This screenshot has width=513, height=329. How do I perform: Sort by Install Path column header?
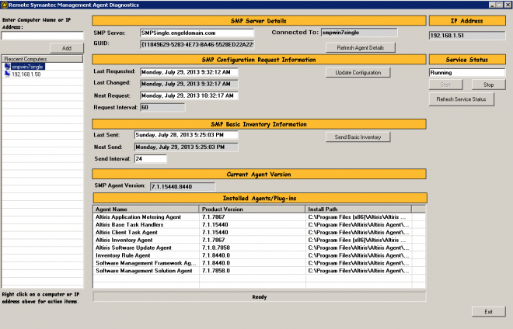(x=358, y=209)
